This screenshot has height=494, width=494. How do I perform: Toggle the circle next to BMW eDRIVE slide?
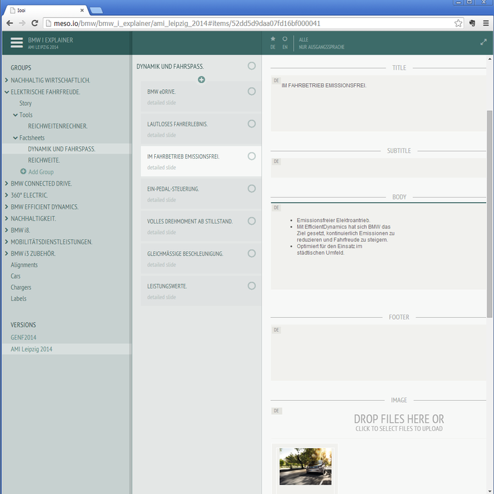[x=251, y=92]
